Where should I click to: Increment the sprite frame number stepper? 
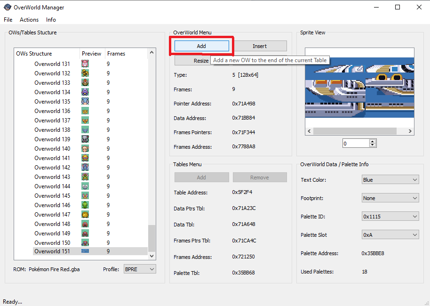click(373, 141)
